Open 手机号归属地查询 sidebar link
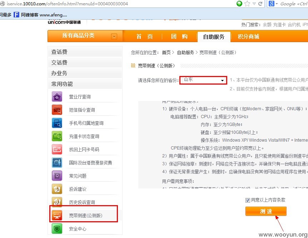The image size is (308, 238). (x=86, y=123)
